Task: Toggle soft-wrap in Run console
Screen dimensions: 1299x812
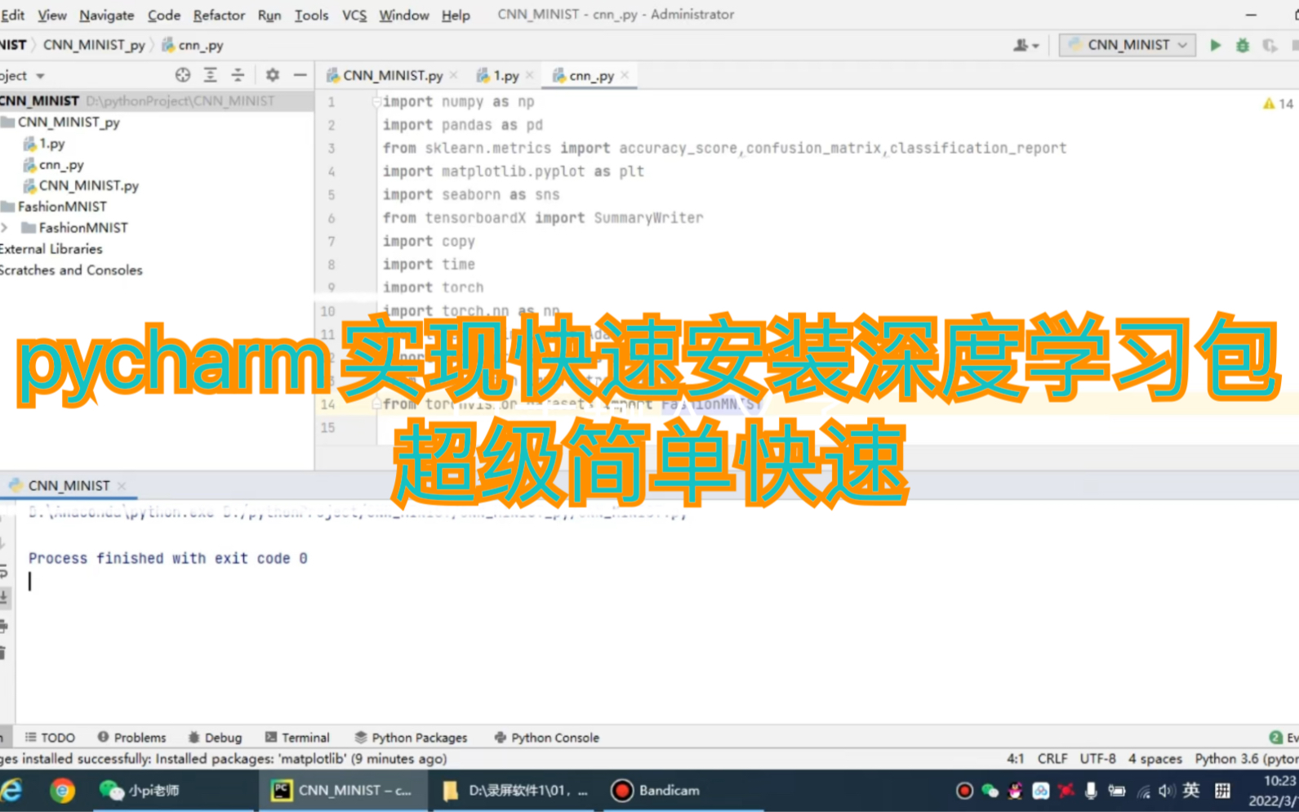Action: pos(4,571)
